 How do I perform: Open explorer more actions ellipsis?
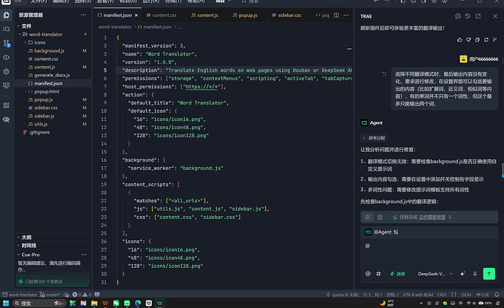(x=83, y=15)
